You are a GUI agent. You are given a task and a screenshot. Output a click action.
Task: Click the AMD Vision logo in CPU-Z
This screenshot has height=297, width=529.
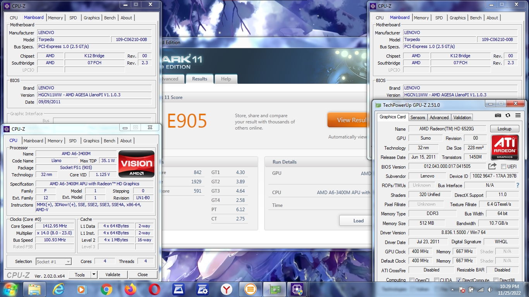pyautogui.click(x=136, y=164)
